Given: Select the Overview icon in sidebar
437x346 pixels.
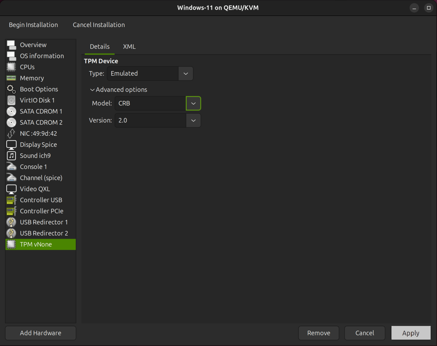Looking at the screenshot, I should click(x=11, y=45).
